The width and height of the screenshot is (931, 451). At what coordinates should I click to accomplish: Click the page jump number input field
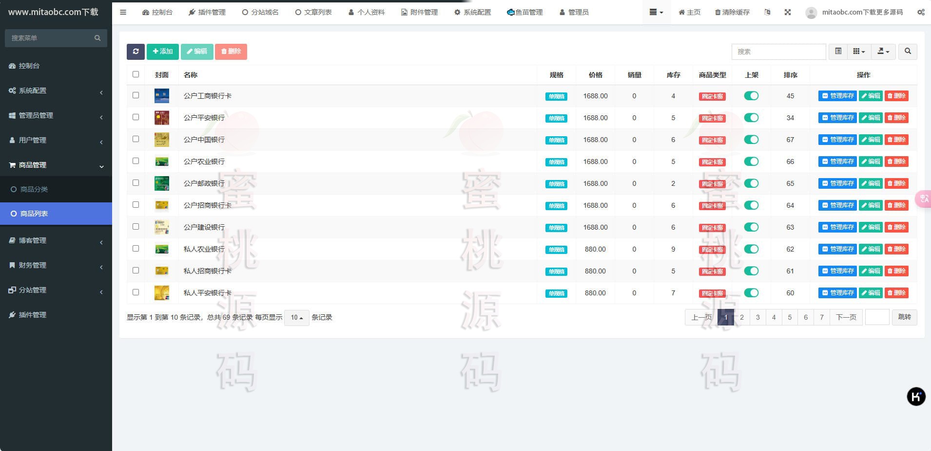point(877,317)
